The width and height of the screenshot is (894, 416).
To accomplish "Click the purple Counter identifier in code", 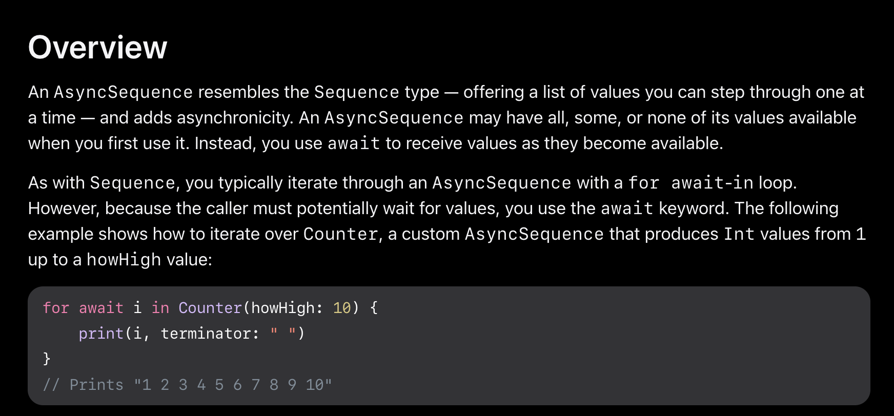I will tap(210, 308).
